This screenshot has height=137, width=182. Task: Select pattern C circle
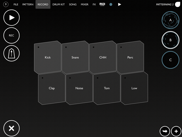tap(170, 60)
